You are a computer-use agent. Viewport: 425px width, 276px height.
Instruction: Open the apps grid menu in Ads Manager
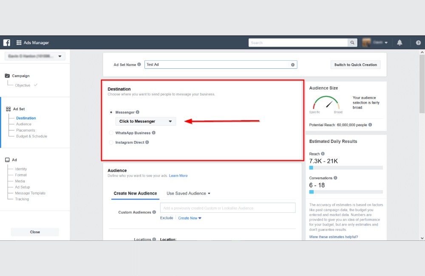[x=18, y=42]
